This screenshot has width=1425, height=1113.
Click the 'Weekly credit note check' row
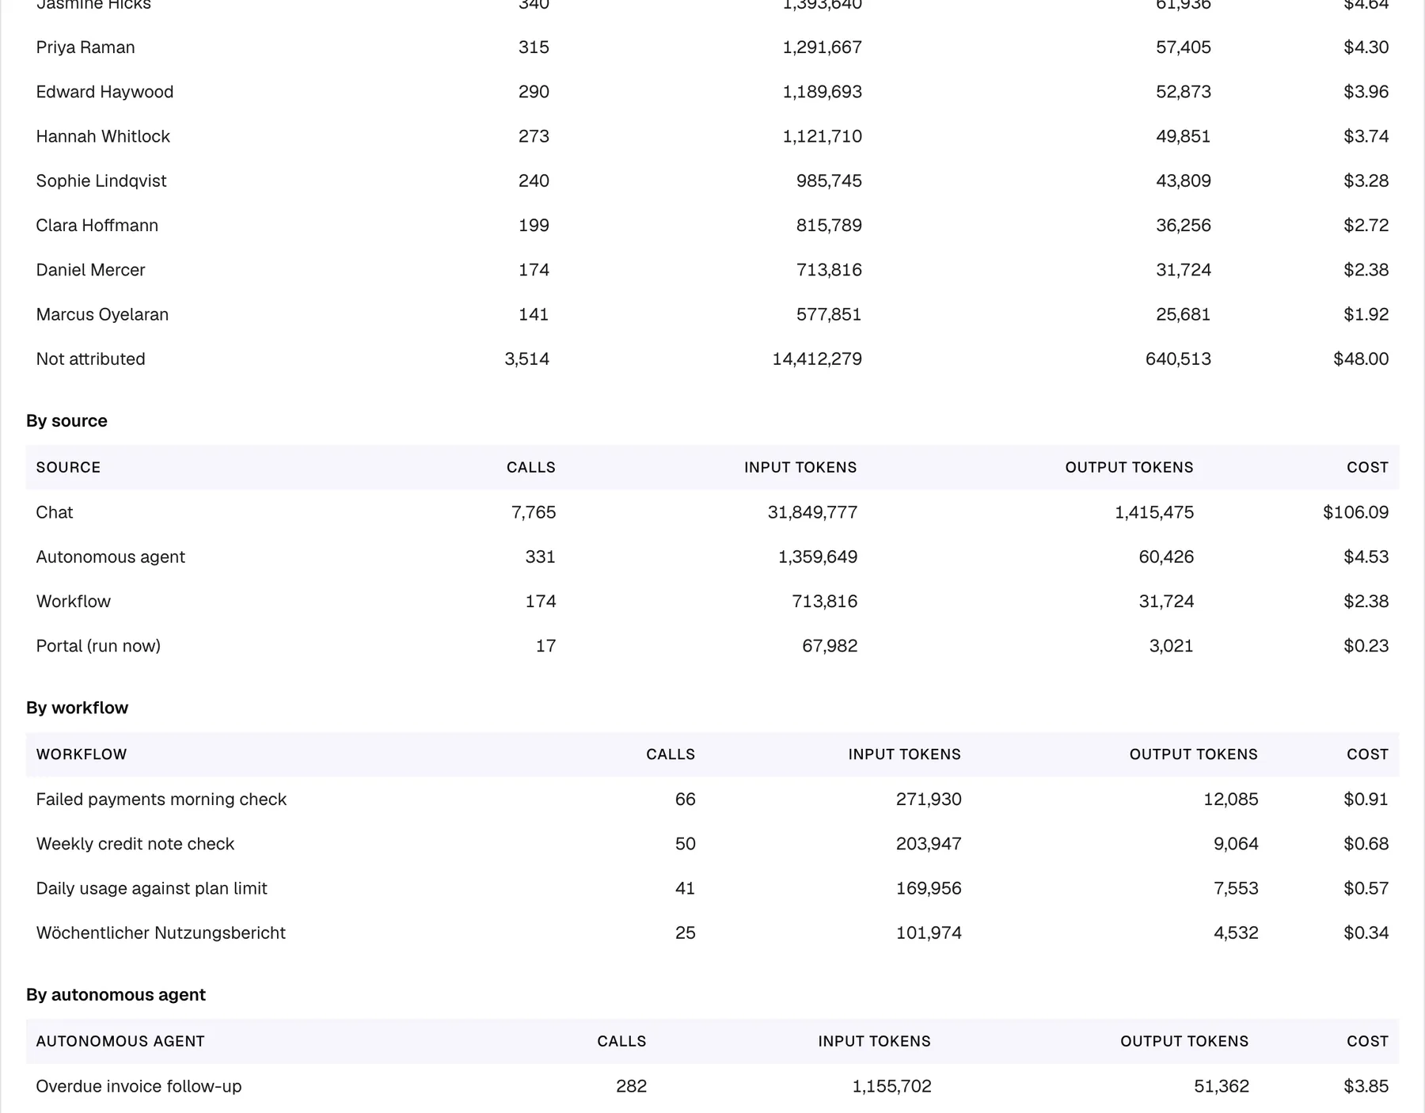(712, 844)
